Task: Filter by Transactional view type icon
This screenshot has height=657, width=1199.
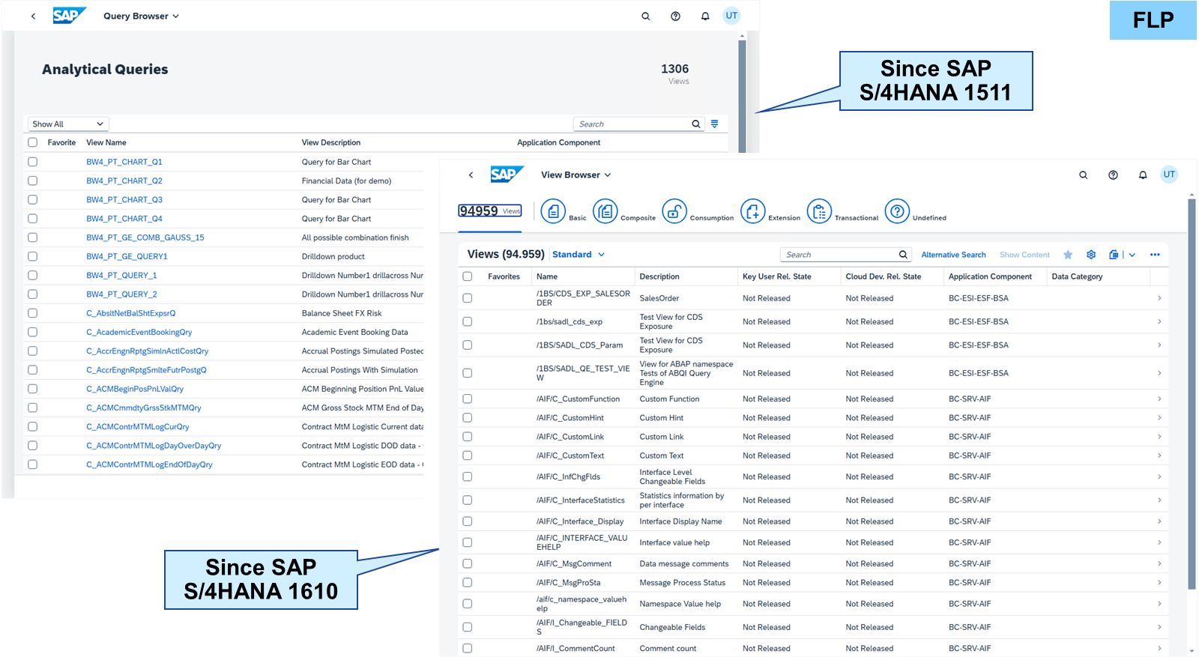Action: (x=819, y=211)
